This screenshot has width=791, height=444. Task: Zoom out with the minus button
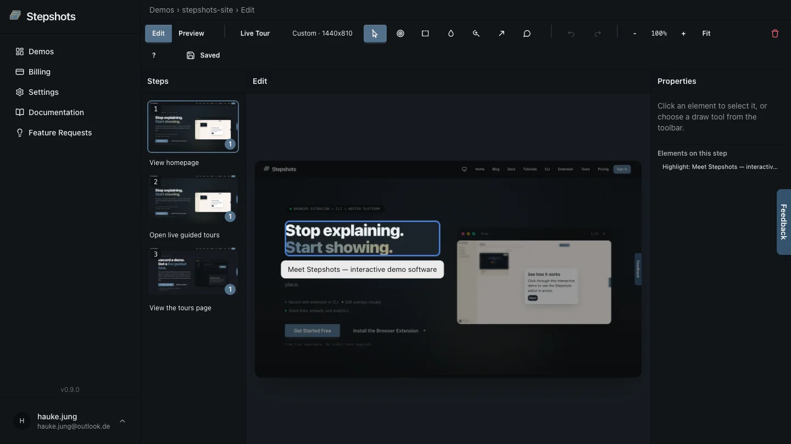635,33
